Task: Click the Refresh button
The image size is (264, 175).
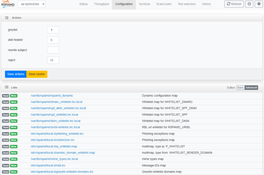Action: (x=234, y=4)
